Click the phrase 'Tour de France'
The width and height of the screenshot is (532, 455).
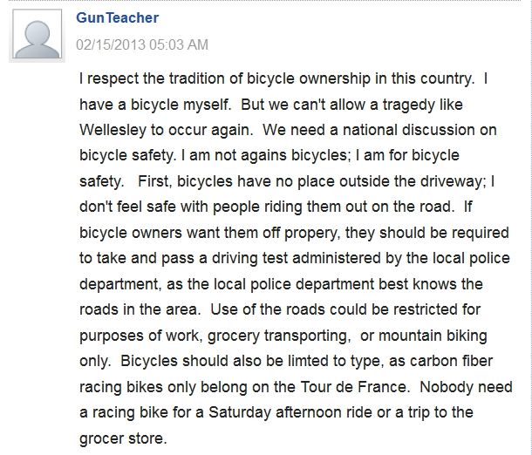click(x=353, y=387)
